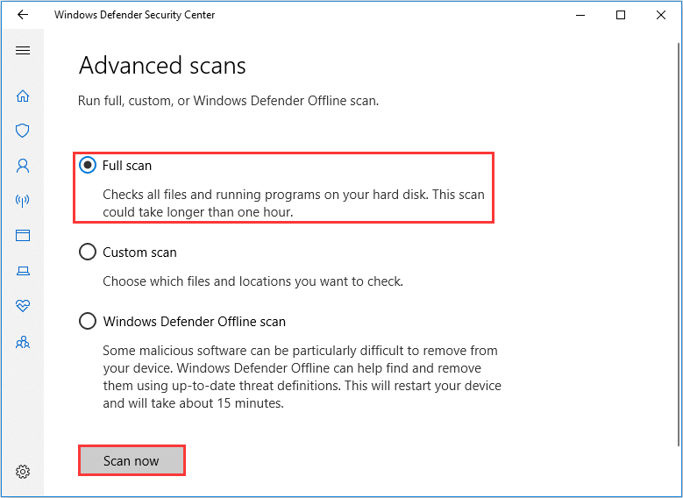Open Family options people icon
This screenshot has height=498, width=683.
(23, 342)
